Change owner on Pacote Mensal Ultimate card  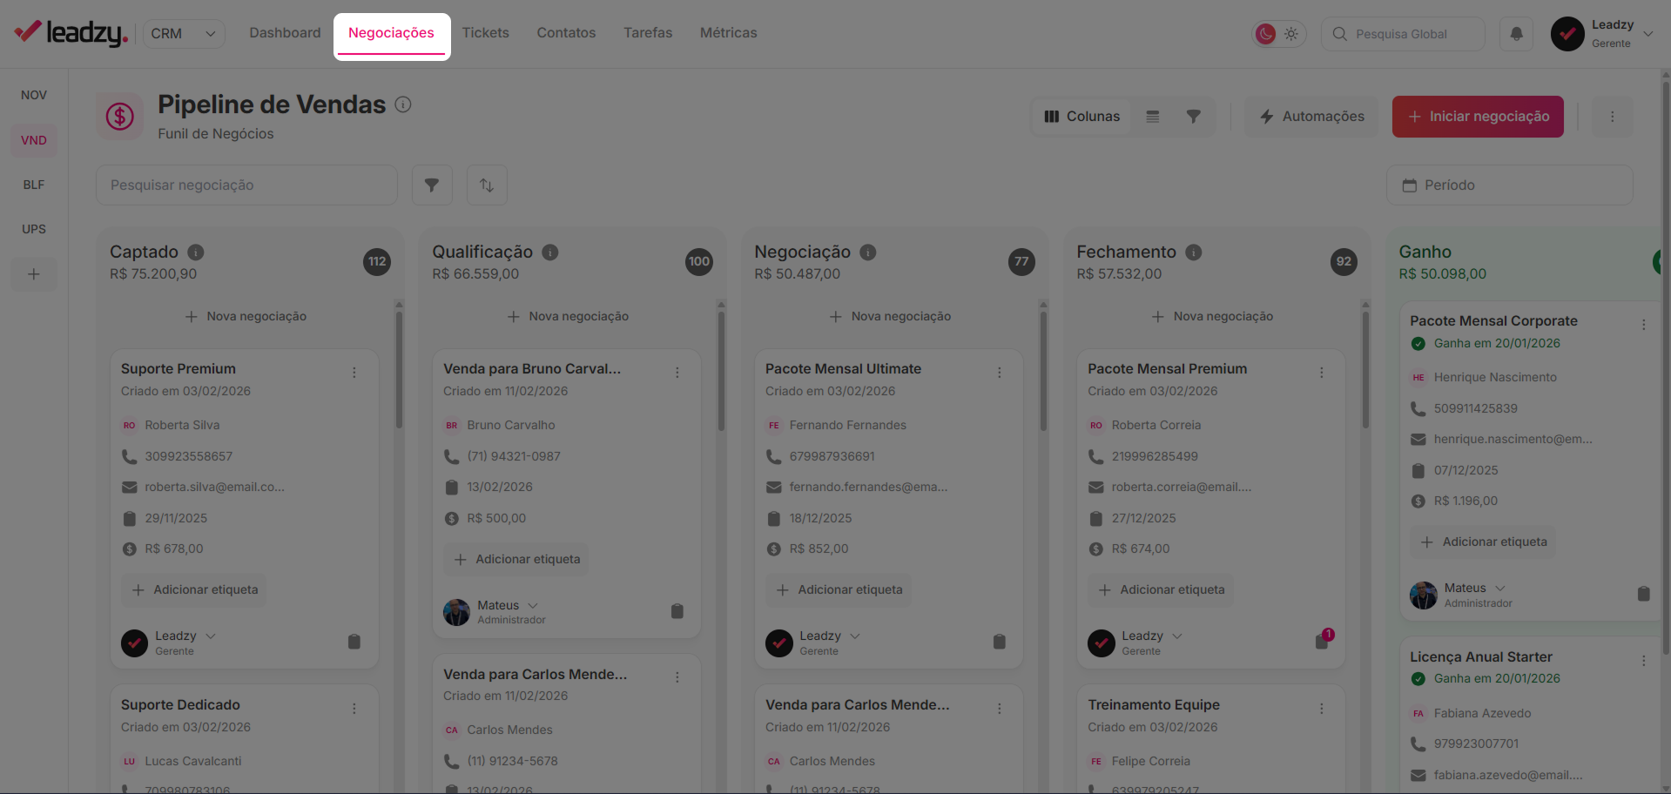pyautogui.click(x=813, y=643)
